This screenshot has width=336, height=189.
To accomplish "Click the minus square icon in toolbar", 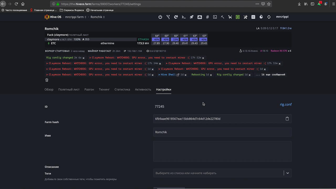I will tap(253, 17).
